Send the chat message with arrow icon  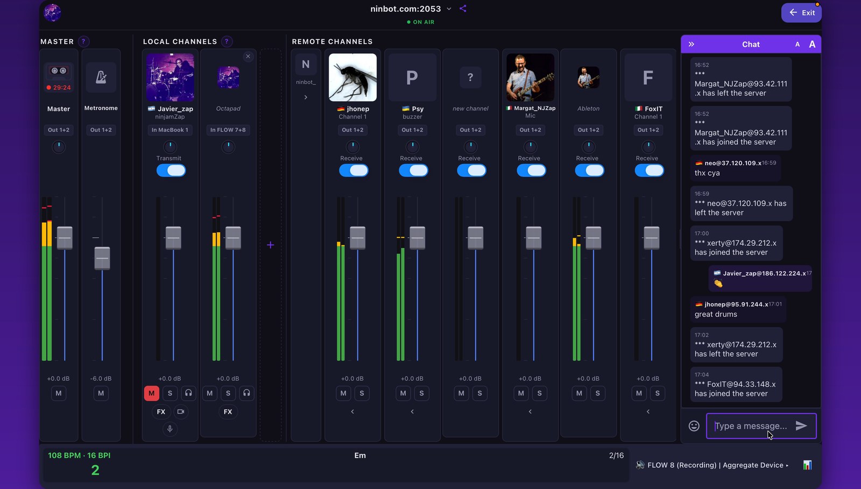pos(801,426)
